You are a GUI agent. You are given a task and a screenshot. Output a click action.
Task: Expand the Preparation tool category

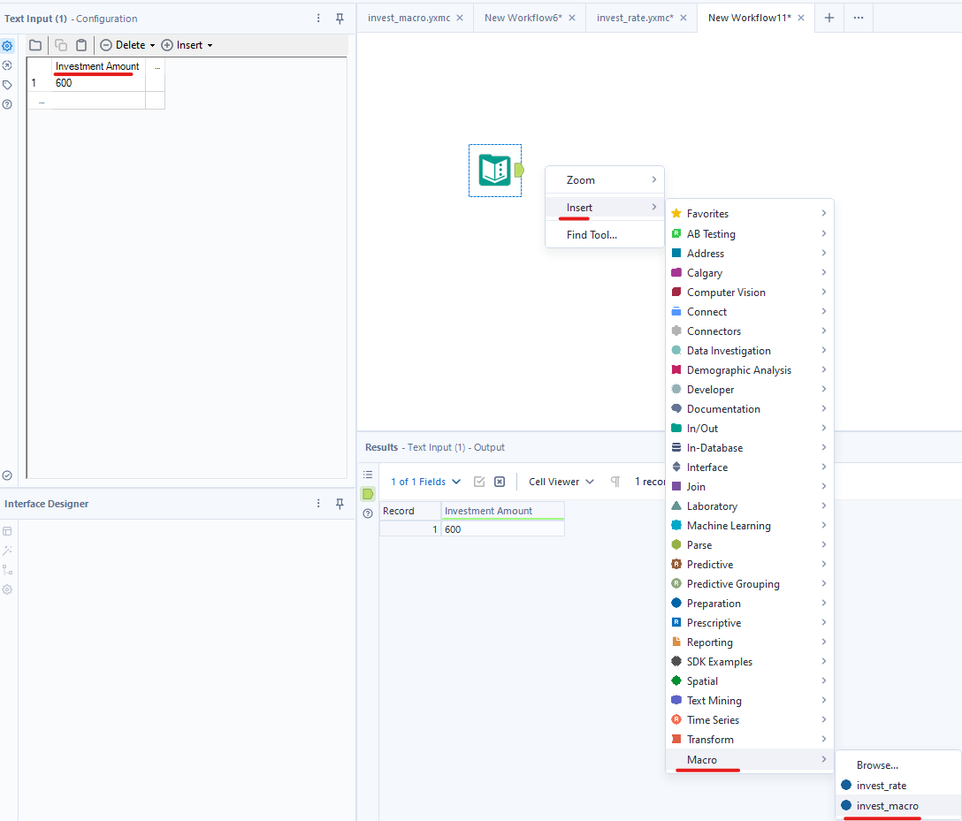[749, 604]
